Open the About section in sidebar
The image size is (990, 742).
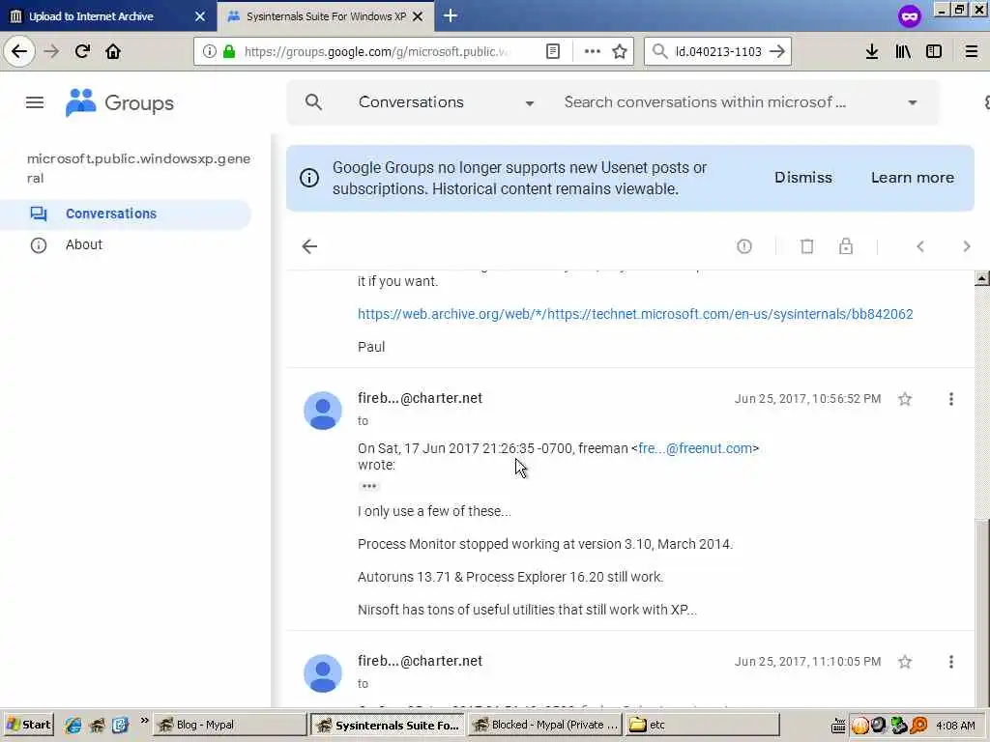click(84, 244)
